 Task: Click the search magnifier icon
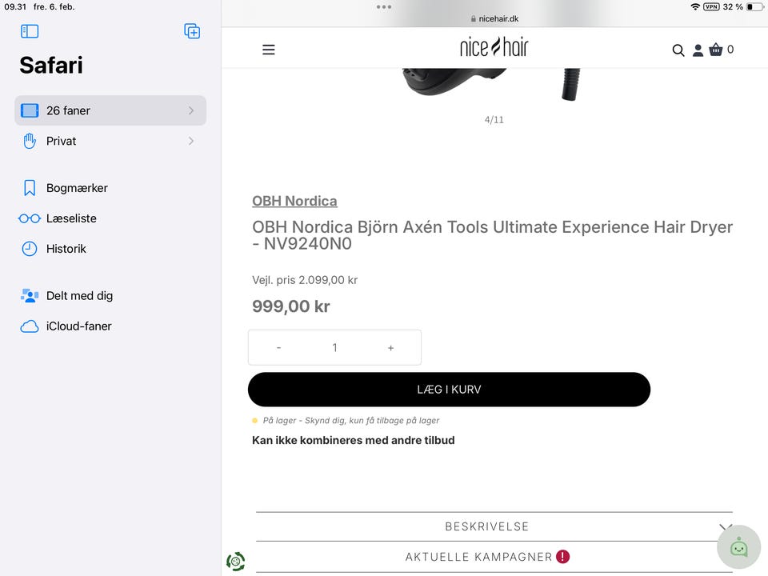click(678, 50)
